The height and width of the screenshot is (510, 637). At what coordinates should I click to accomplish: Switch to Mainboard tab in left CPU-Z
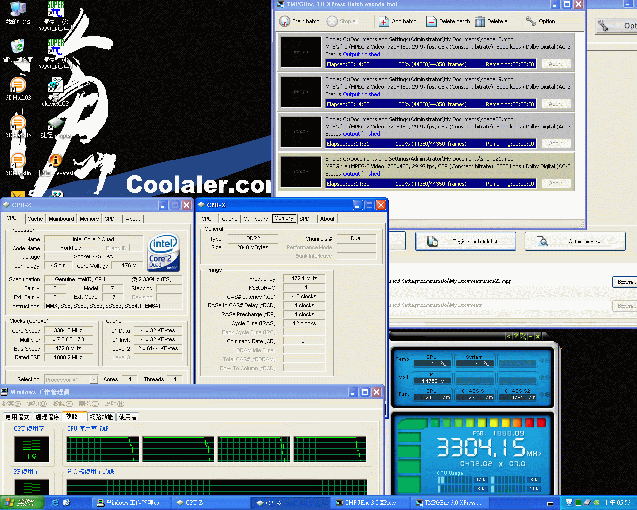tap(61, 219)
